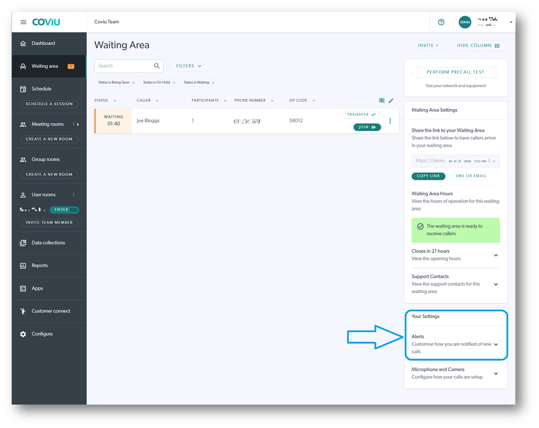539x428 pixels.
Task: Select the Waiting area icon
Action: point(22,65)
